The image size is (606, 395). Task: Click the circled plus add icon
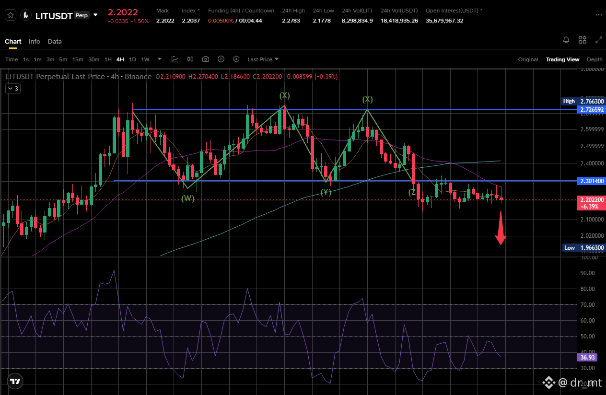(221, 59)
